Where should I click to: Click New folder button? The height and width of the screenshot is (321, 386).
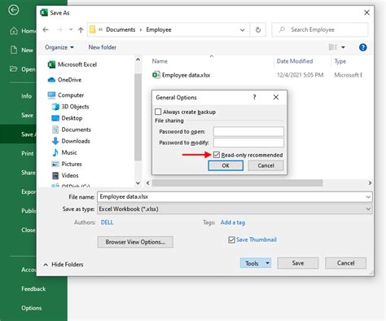[x=103, y=47]
